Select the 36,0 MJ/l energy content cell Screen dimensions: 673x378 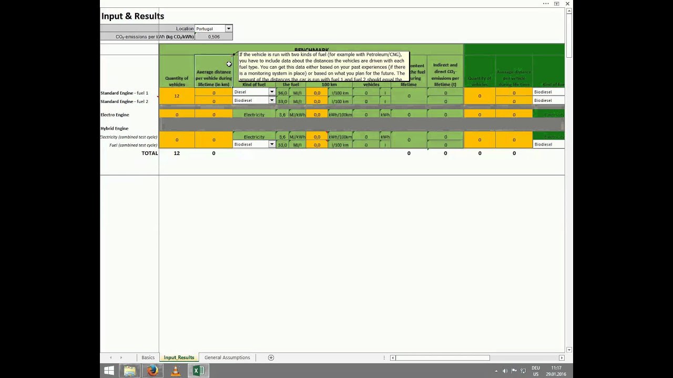pos(282,93)
